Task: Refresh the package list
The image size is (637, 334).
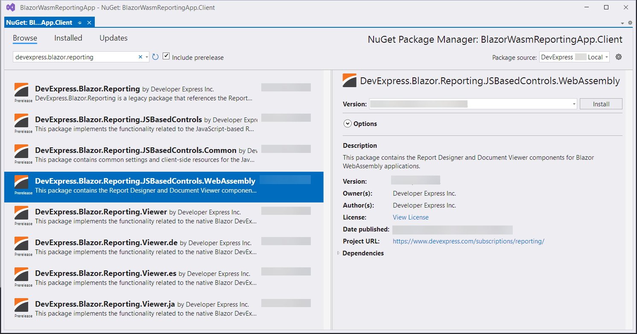Action: (155, 57)
